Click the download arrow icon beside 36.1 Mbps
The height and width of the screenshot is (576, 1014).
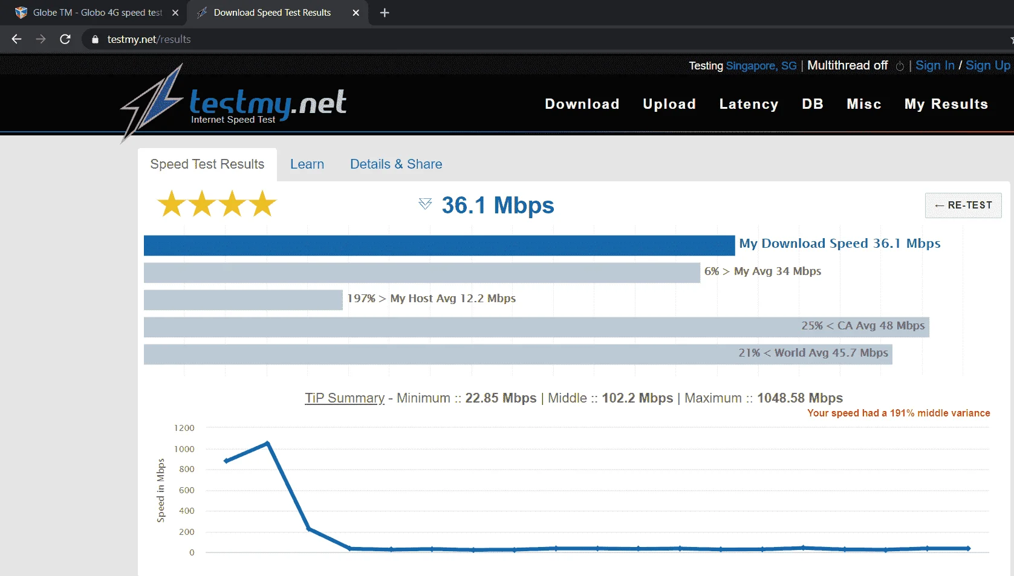pos(425,204)
